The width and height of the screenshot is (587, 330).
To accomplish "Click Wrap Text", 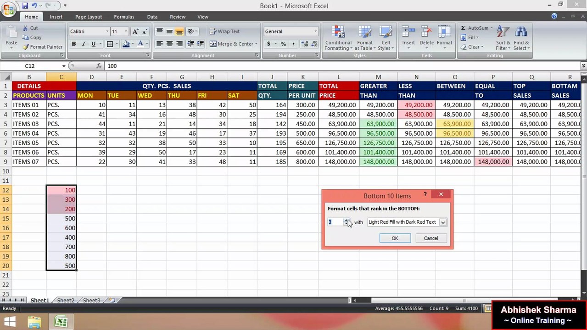I will tap(225, 32).
